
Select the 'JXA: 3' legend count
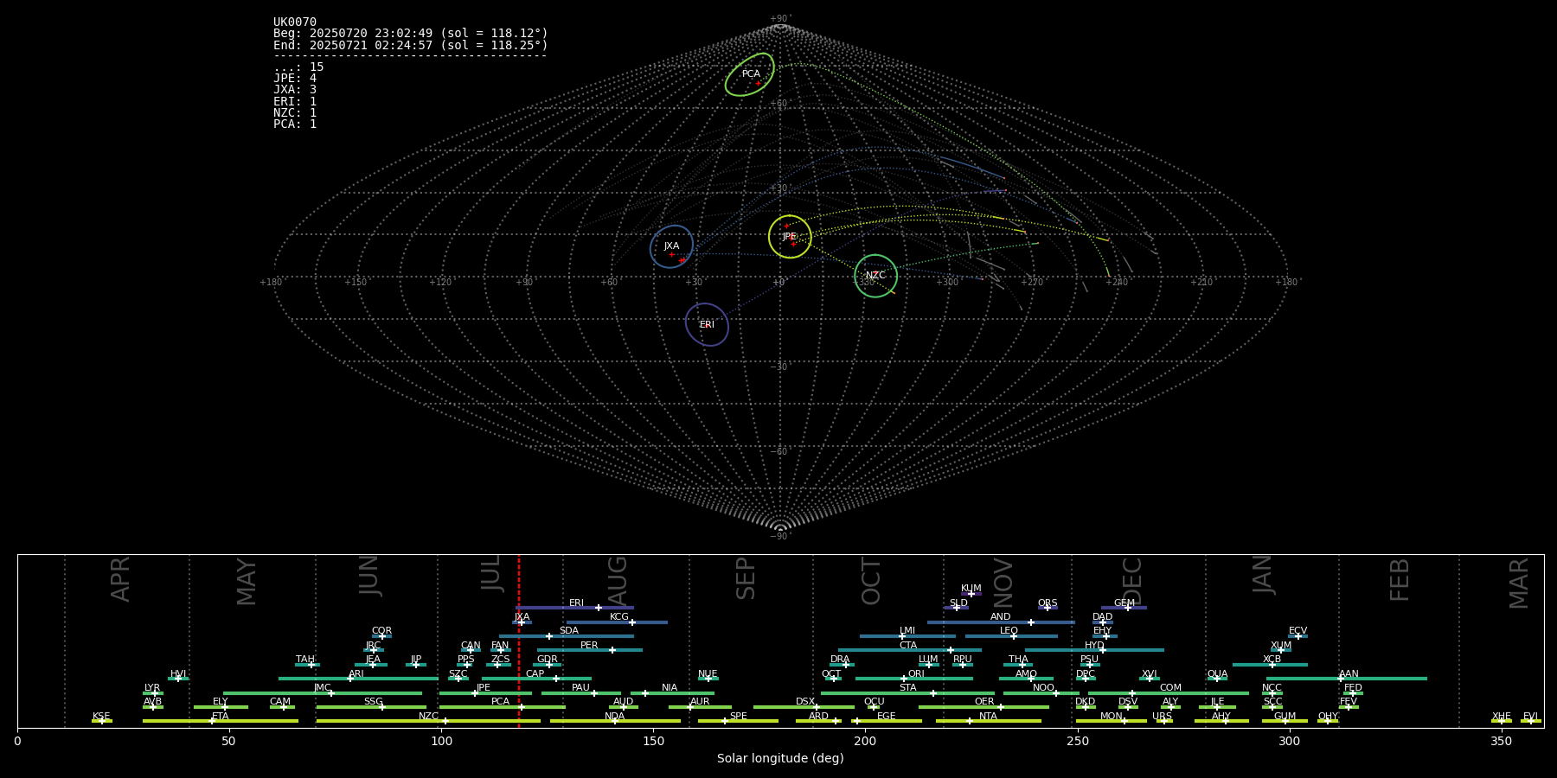click(295, 90)
